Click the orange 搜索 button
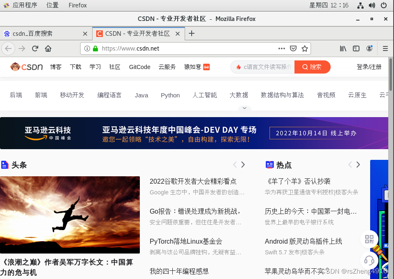 [312, 67]
